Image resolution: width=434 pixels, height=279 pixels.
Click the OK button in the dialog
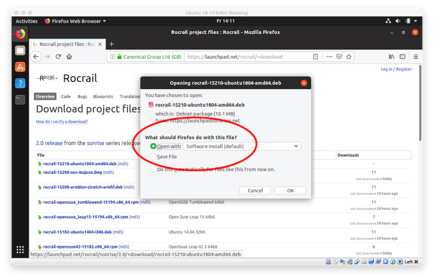290,190
